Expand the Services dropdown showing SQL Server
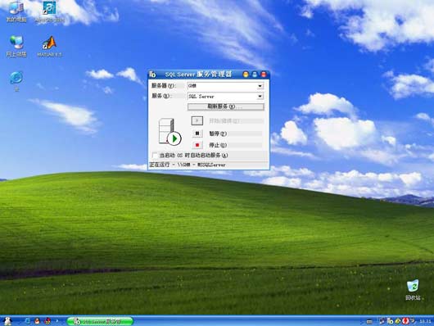This screenshot has height=326, width=434. [260, 97]
